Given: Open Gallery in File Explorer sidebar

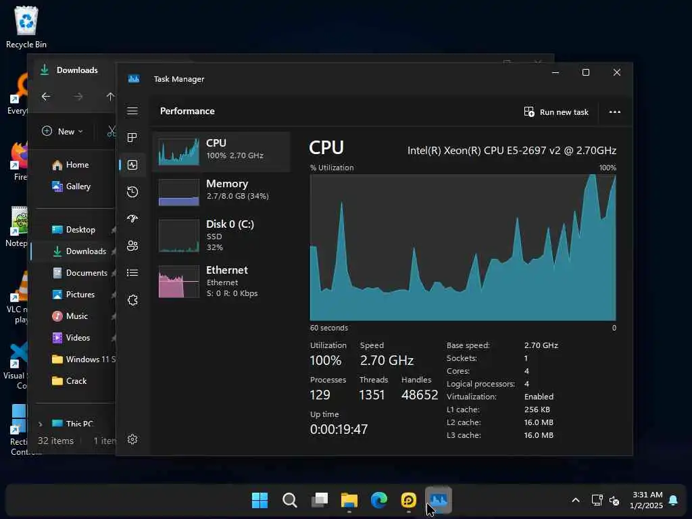Looking at the screenshot, I should point(72,187).
